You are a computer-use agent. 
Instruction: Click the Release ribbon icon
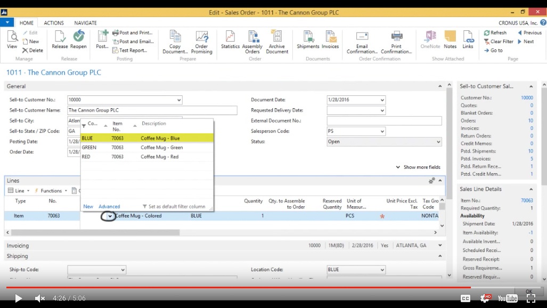click(60, 40)
